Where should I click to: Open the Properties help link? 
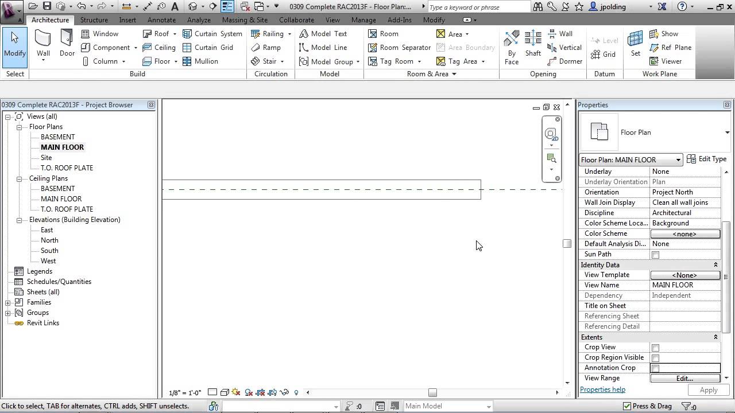pos(602,389)
